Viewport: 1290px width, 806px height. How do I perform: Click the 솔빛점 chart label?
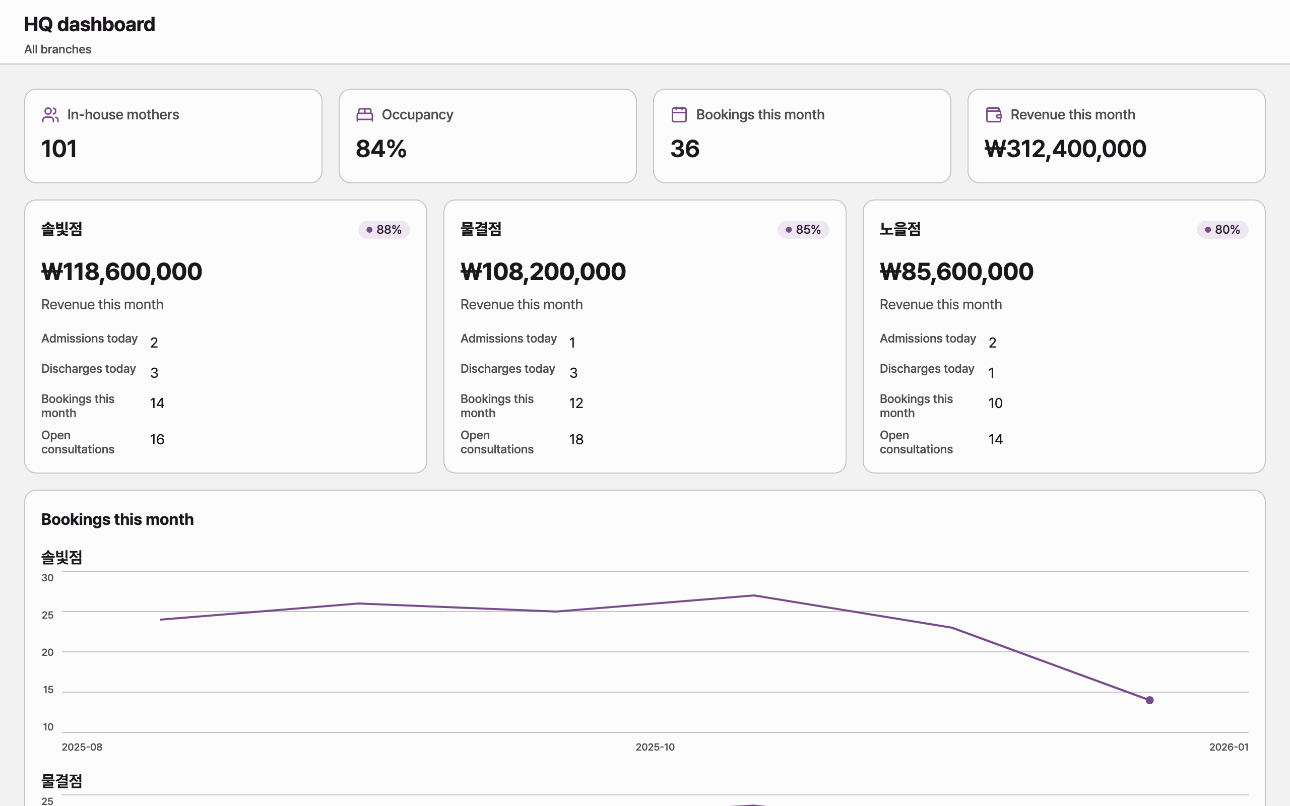(62, 558)
